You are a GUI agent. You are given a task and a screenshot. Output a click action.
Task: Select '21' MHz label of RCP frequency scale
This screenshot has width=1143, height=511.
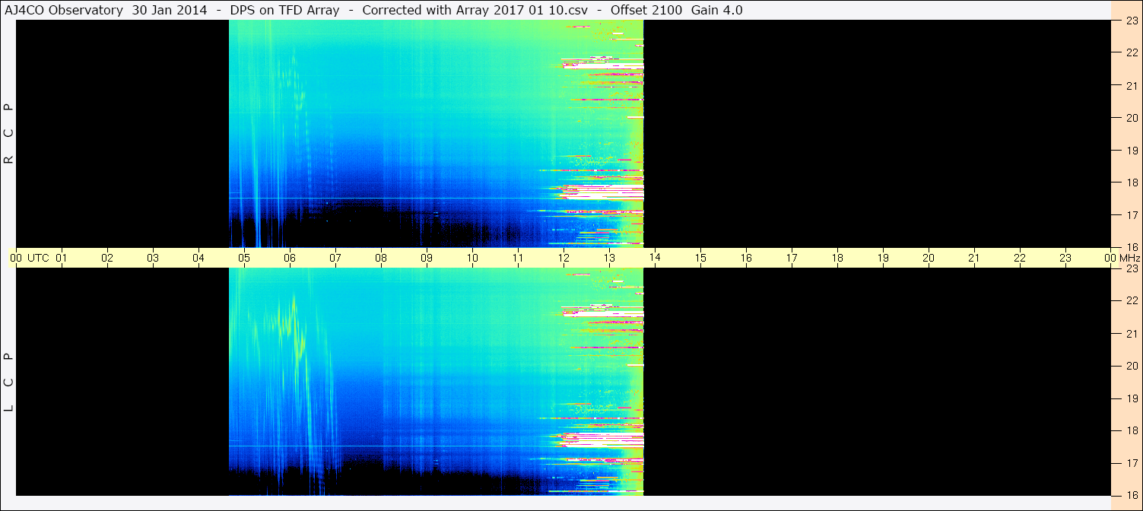pyautogui.click(x=1131, y=85)
